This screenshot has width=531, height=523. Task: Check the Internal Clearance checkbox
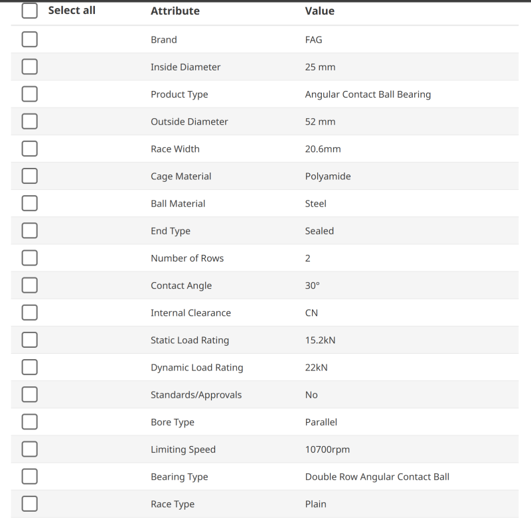click(x=29, y=313)
